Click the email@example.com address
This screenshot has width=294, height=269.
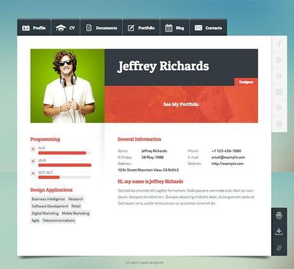228,157
